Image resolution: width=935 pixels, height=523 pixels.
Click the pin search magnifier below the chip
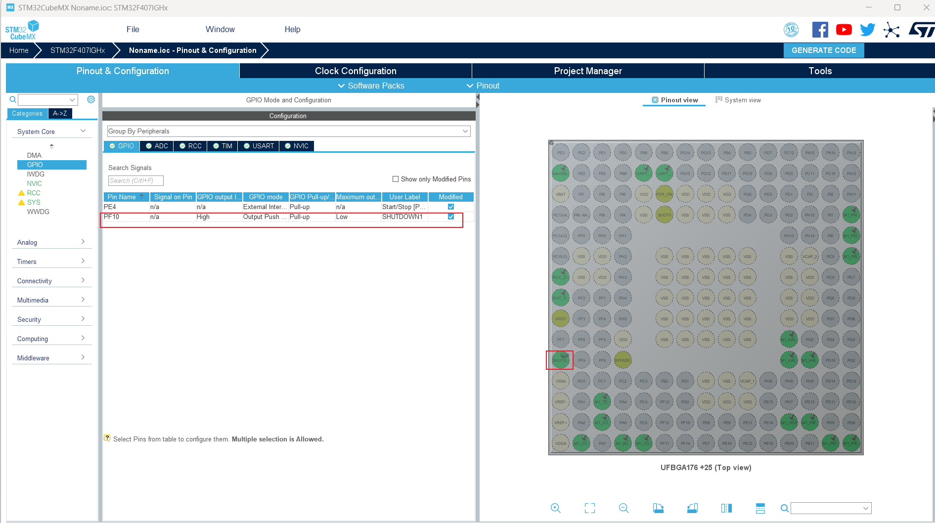point(785,508)
